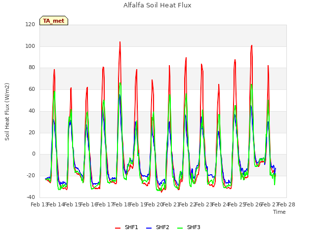Click the green SHF3 legend swatch
316x237 pixels.
[x=180, y=228]
